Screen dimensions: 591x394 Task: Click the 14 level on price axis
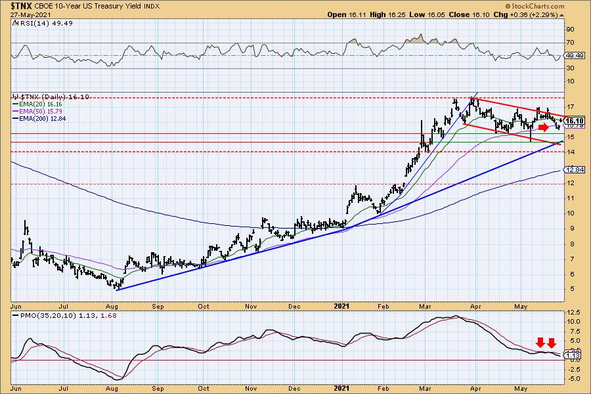(570, 152)
